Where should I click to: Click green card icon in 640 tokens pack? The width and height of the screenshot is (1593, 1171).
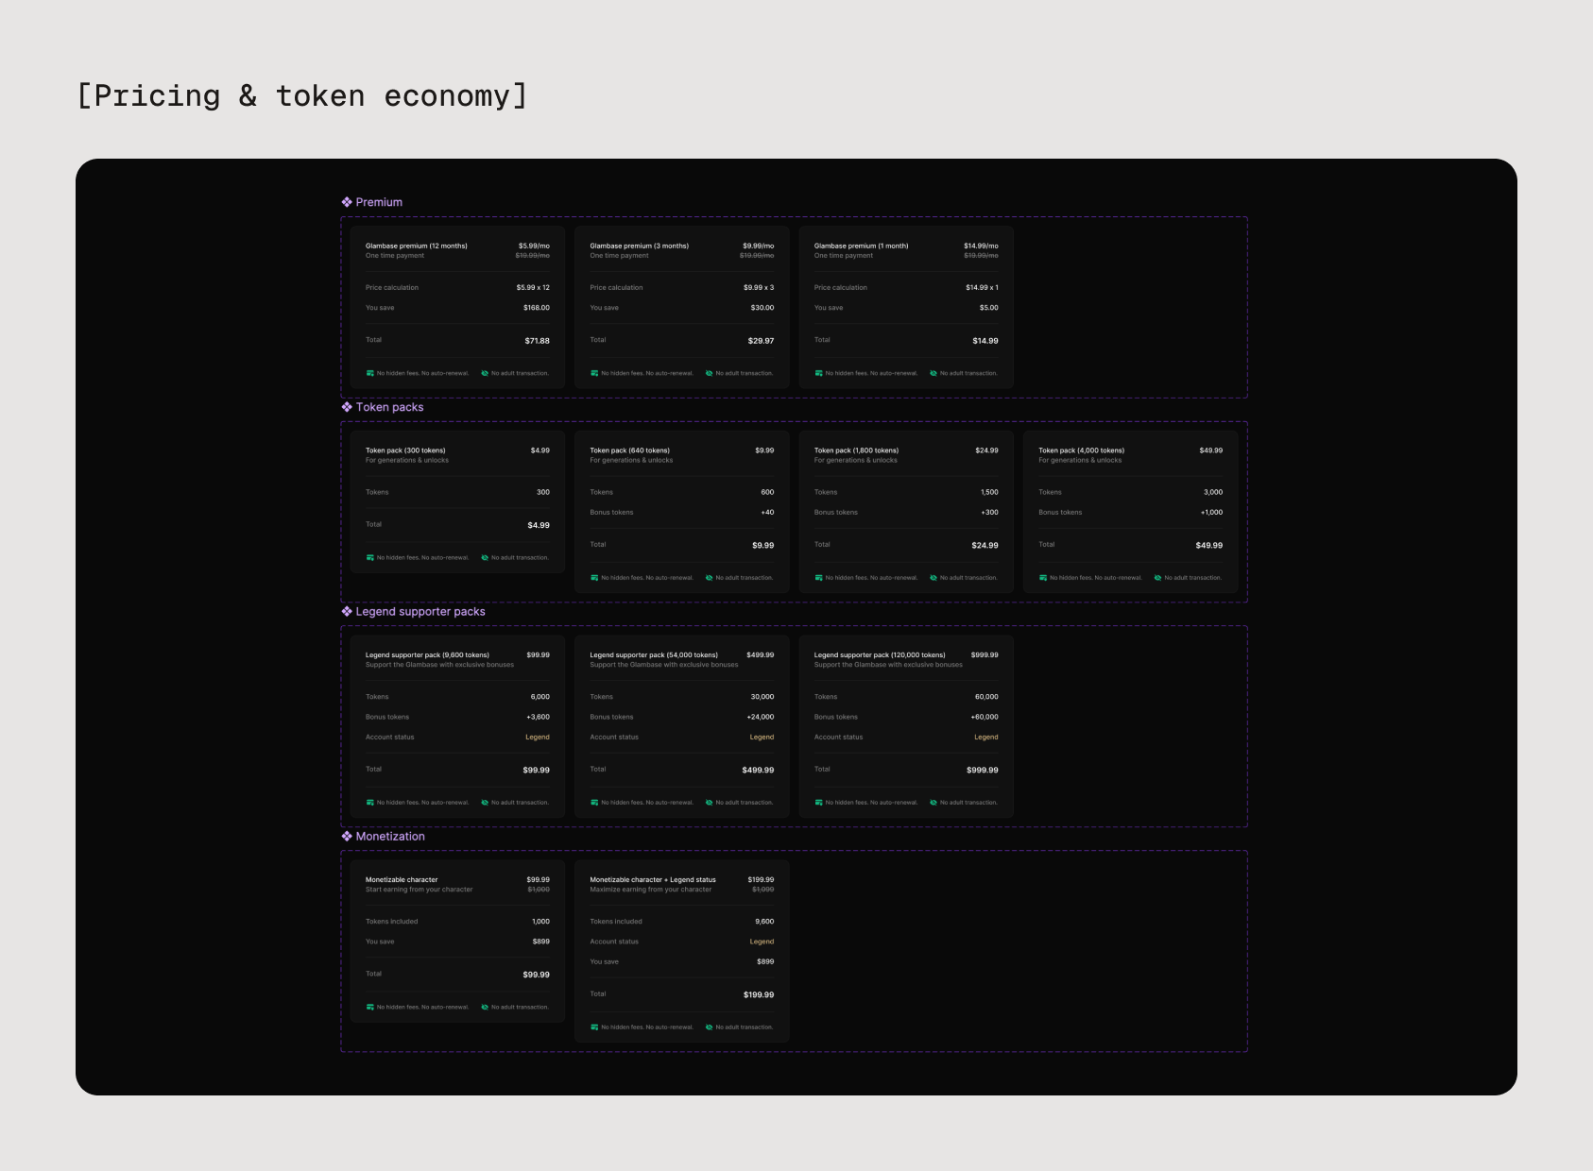(594, 578)
